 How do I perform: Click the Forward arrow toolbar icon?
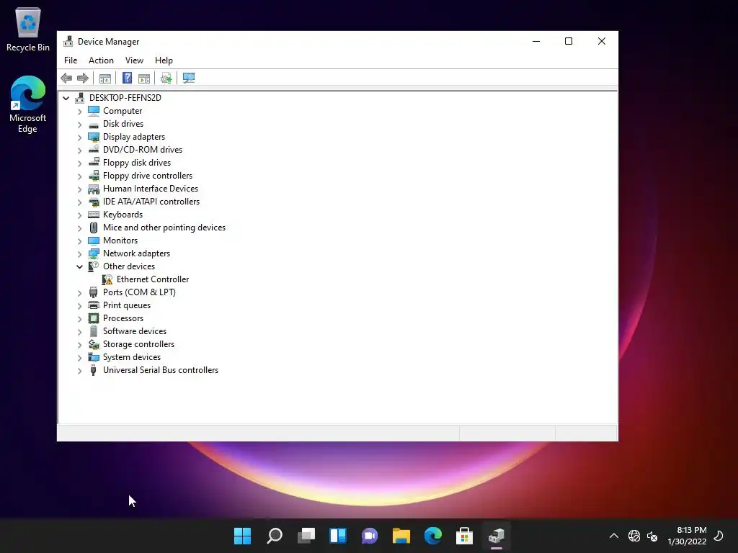(83, 78)
